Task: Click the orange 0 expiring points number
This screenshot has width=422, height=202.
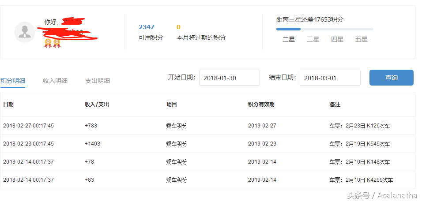Action: pyautogui.click(x=178, y=27)
